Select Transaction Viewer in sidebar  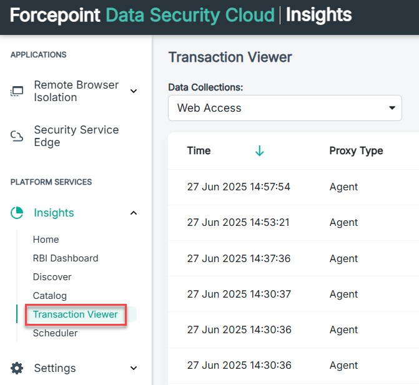click(75, 314)
